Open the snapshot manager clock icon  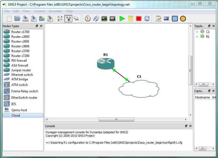(x=88, y=19)
